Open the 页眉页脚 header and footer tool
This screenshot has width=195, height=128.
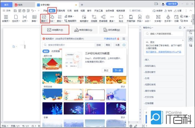(131, 18)
